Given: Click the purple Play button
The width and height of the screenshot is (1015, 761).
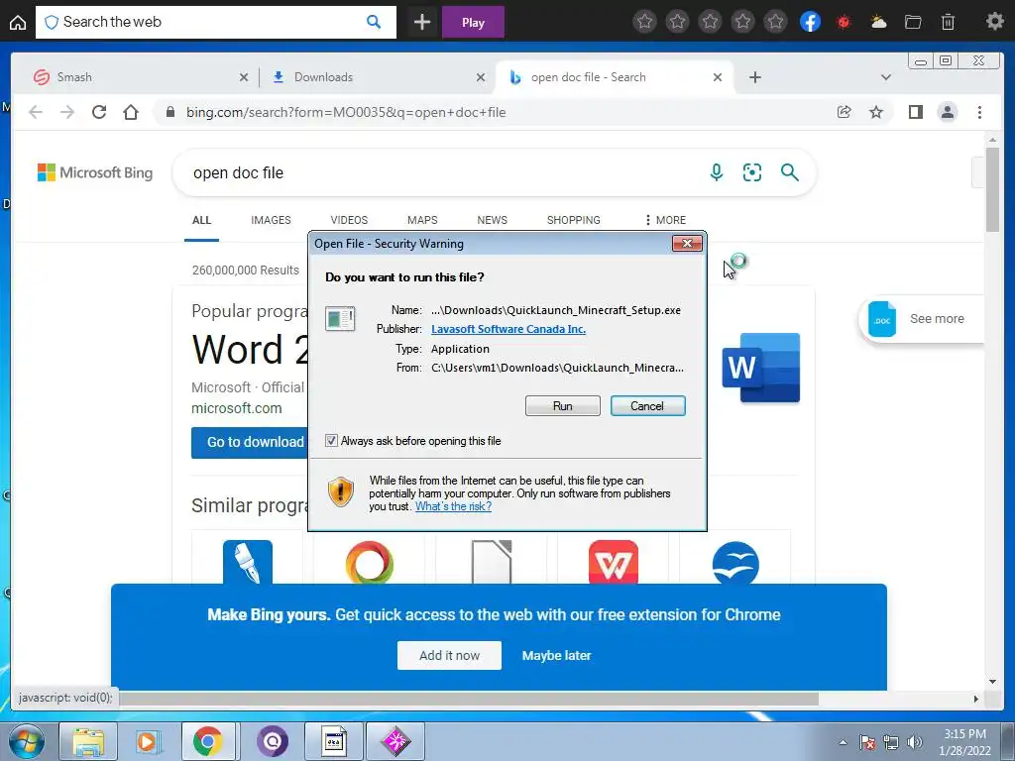Looking at the screenshot, I should pos(473,23).
